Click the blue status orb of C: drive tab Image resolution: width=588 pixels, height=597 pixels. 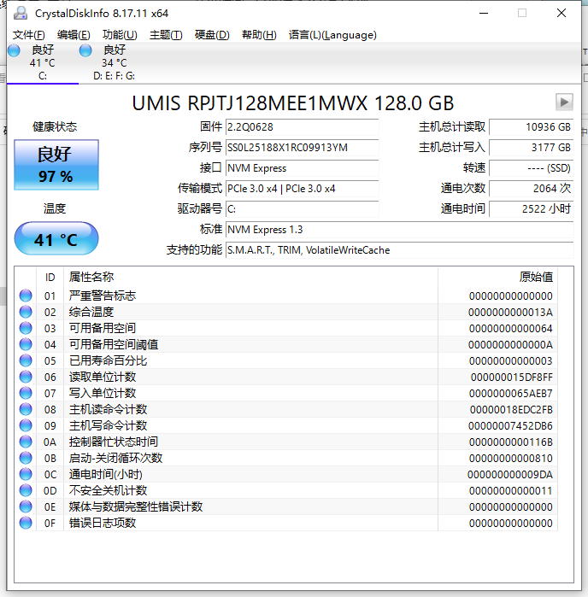[14, 50]
